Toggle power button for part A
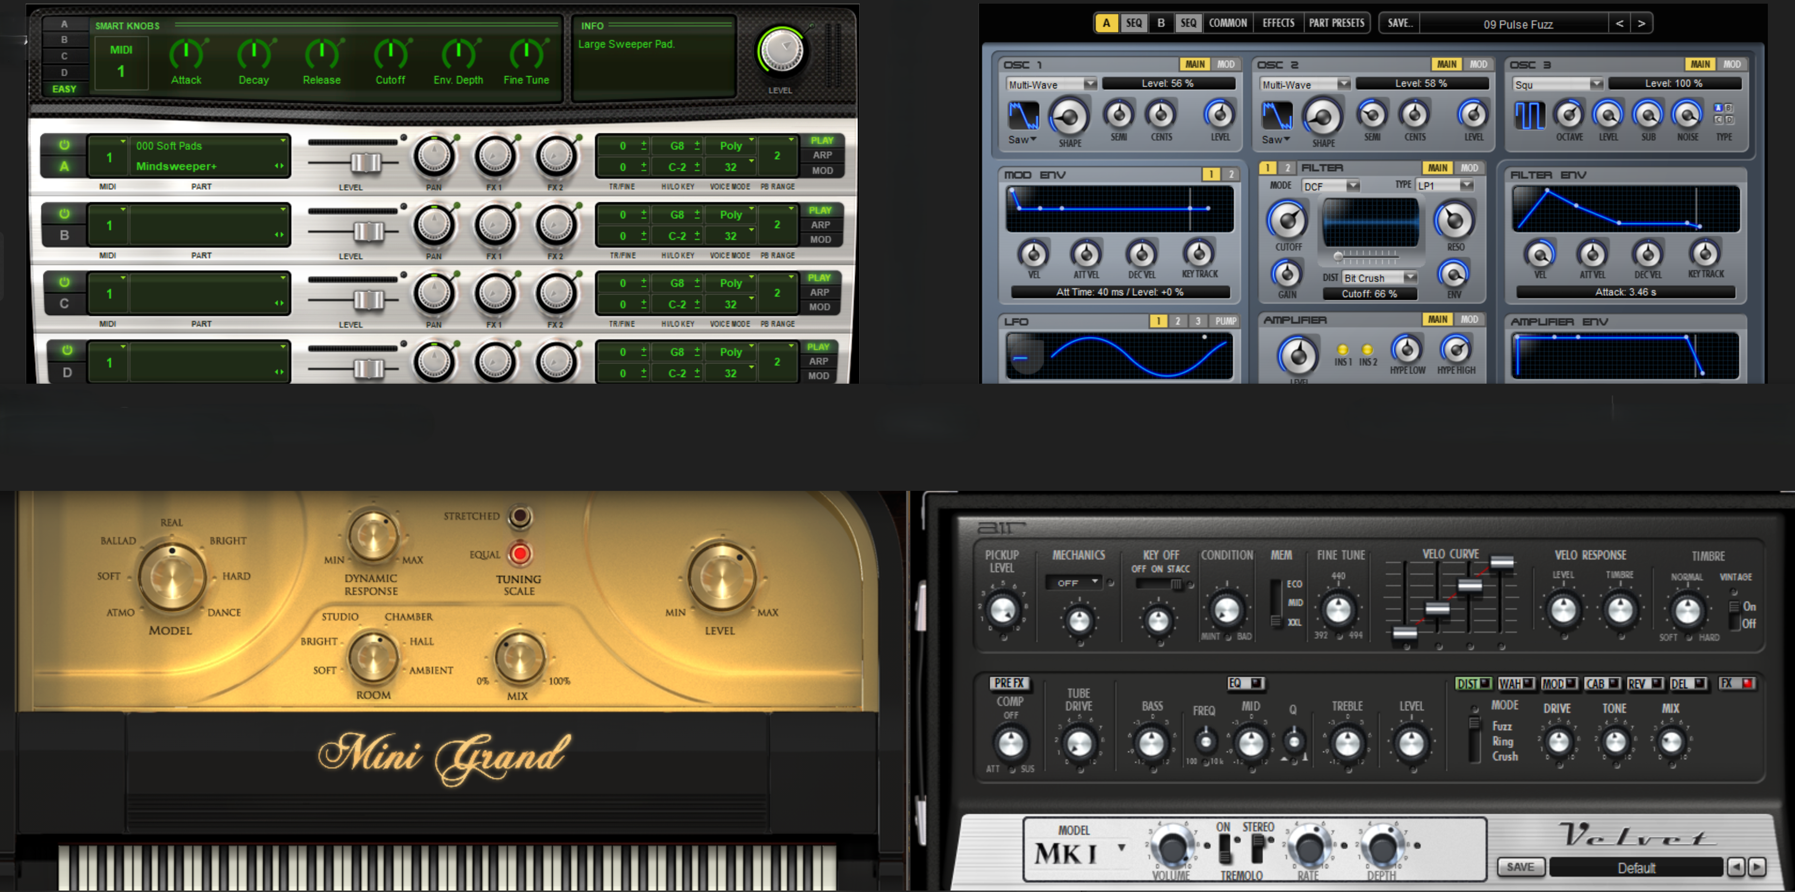The image size is (1795, 892). pos(64,145)
